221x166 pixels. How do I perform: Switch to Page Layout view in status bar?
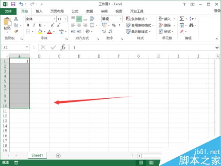151,162
